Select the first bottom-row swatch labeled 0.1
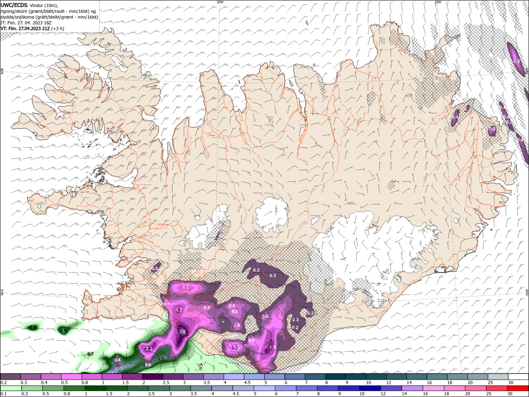 [x=11, y=388]
